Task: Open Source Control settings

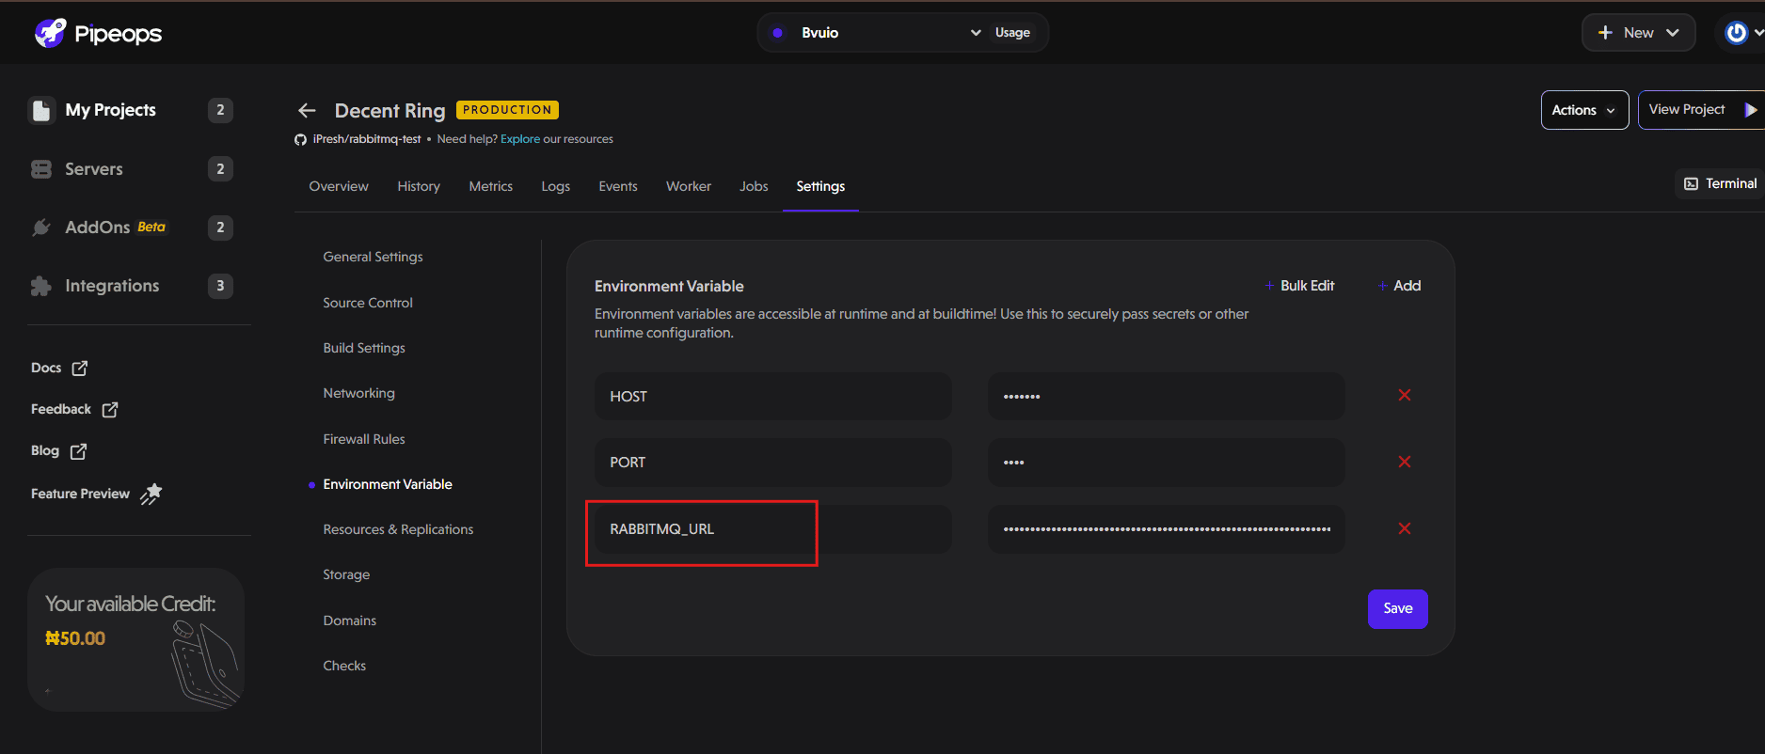Action: [368, 303]
